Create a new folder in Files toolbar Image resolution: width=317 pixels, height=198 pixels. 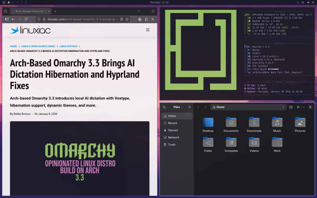[x=290, y=107]
